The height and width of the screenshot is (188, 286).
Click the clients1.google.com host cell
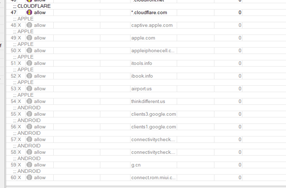tap(153, 127)
